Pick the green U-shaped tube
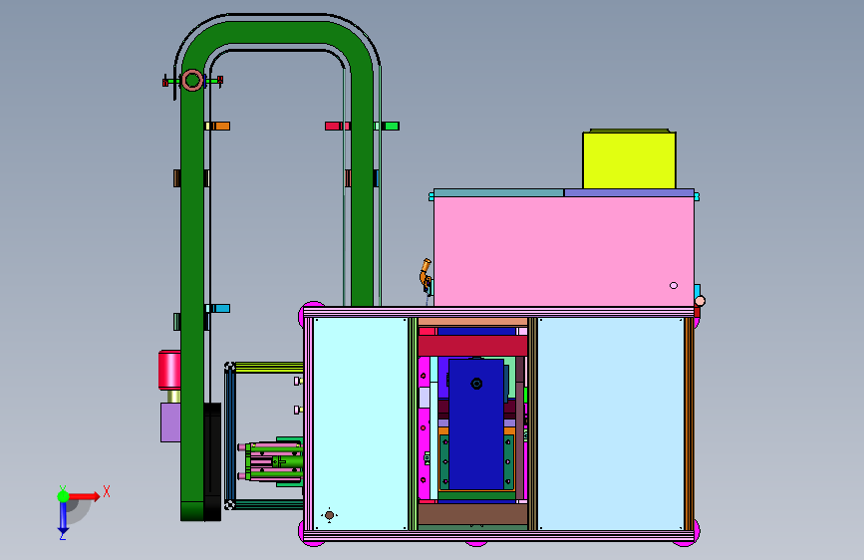The width and height of the screenshot is (864, 560). (x=192, y=276)
